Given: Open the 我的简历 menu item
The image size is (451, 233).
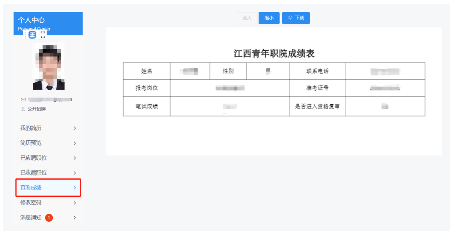Looking at the screenshot, I should [x=31, y=128].
